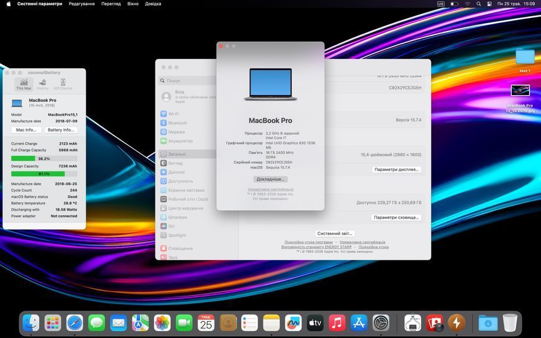Open Control Center from menu bar
The width and height of the screenshot is (541, 338).
(489, 4)
